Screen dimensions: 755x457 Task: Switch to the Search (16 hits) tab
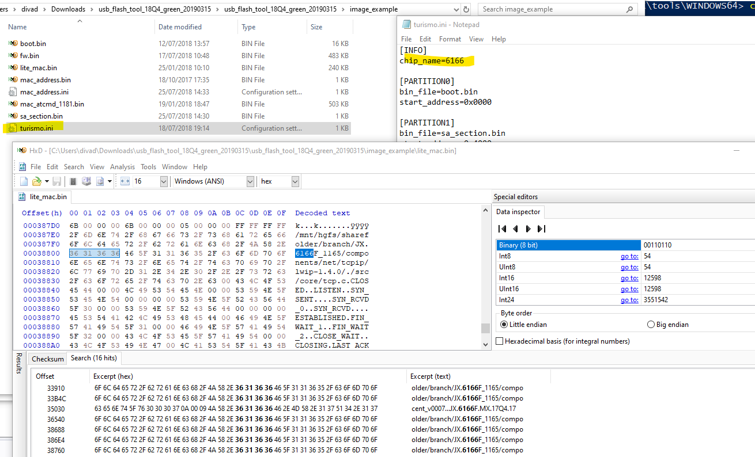pyautogui.click(x=93, y=358)
